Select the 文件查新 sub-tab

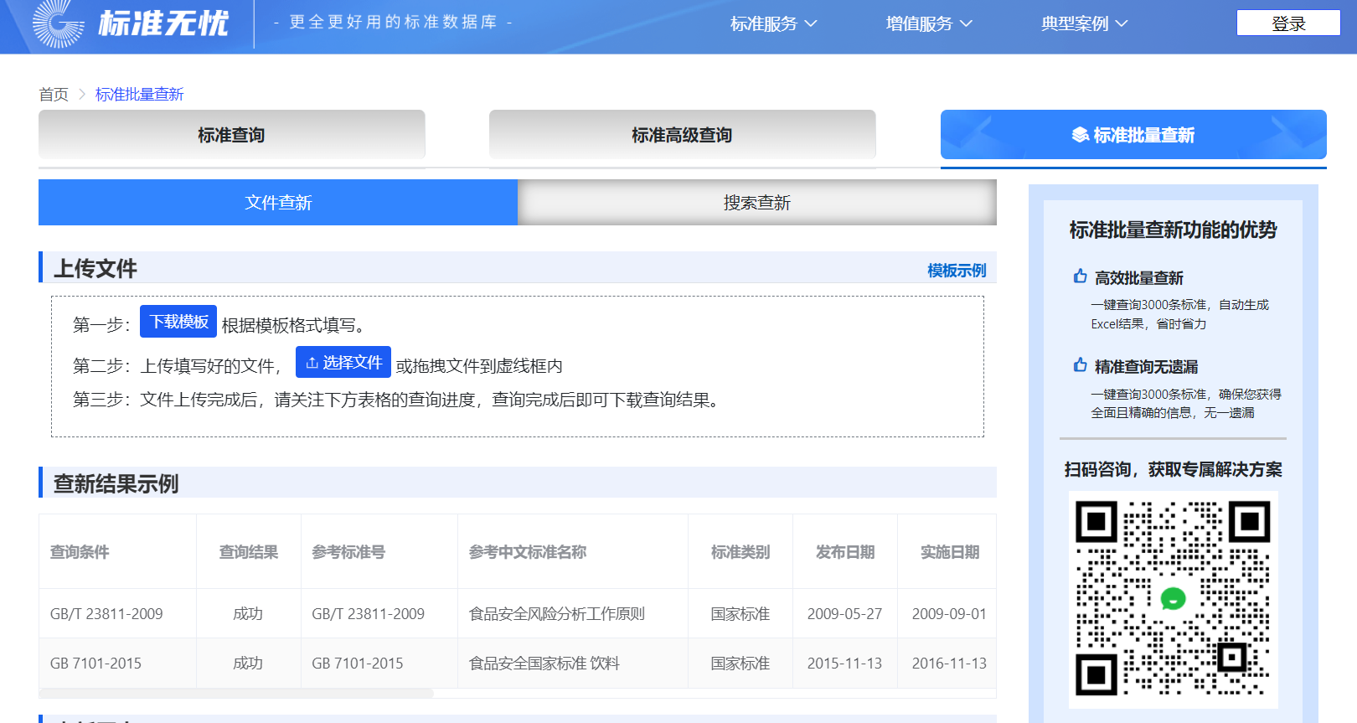coord(278,203)
